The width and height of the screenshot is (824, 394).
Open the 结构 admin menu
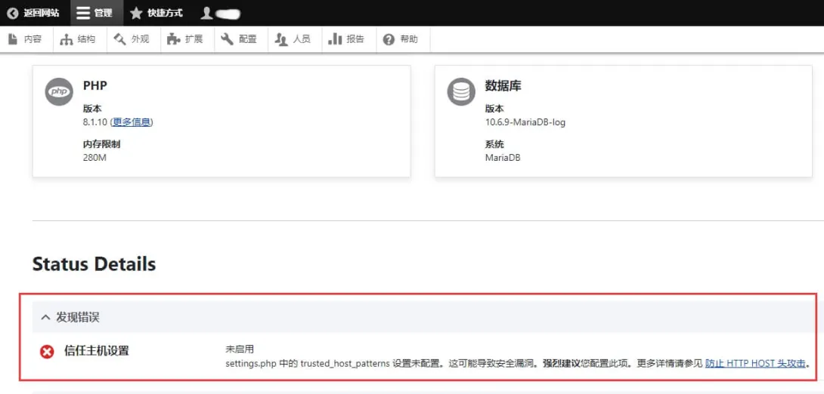(86, 39)
